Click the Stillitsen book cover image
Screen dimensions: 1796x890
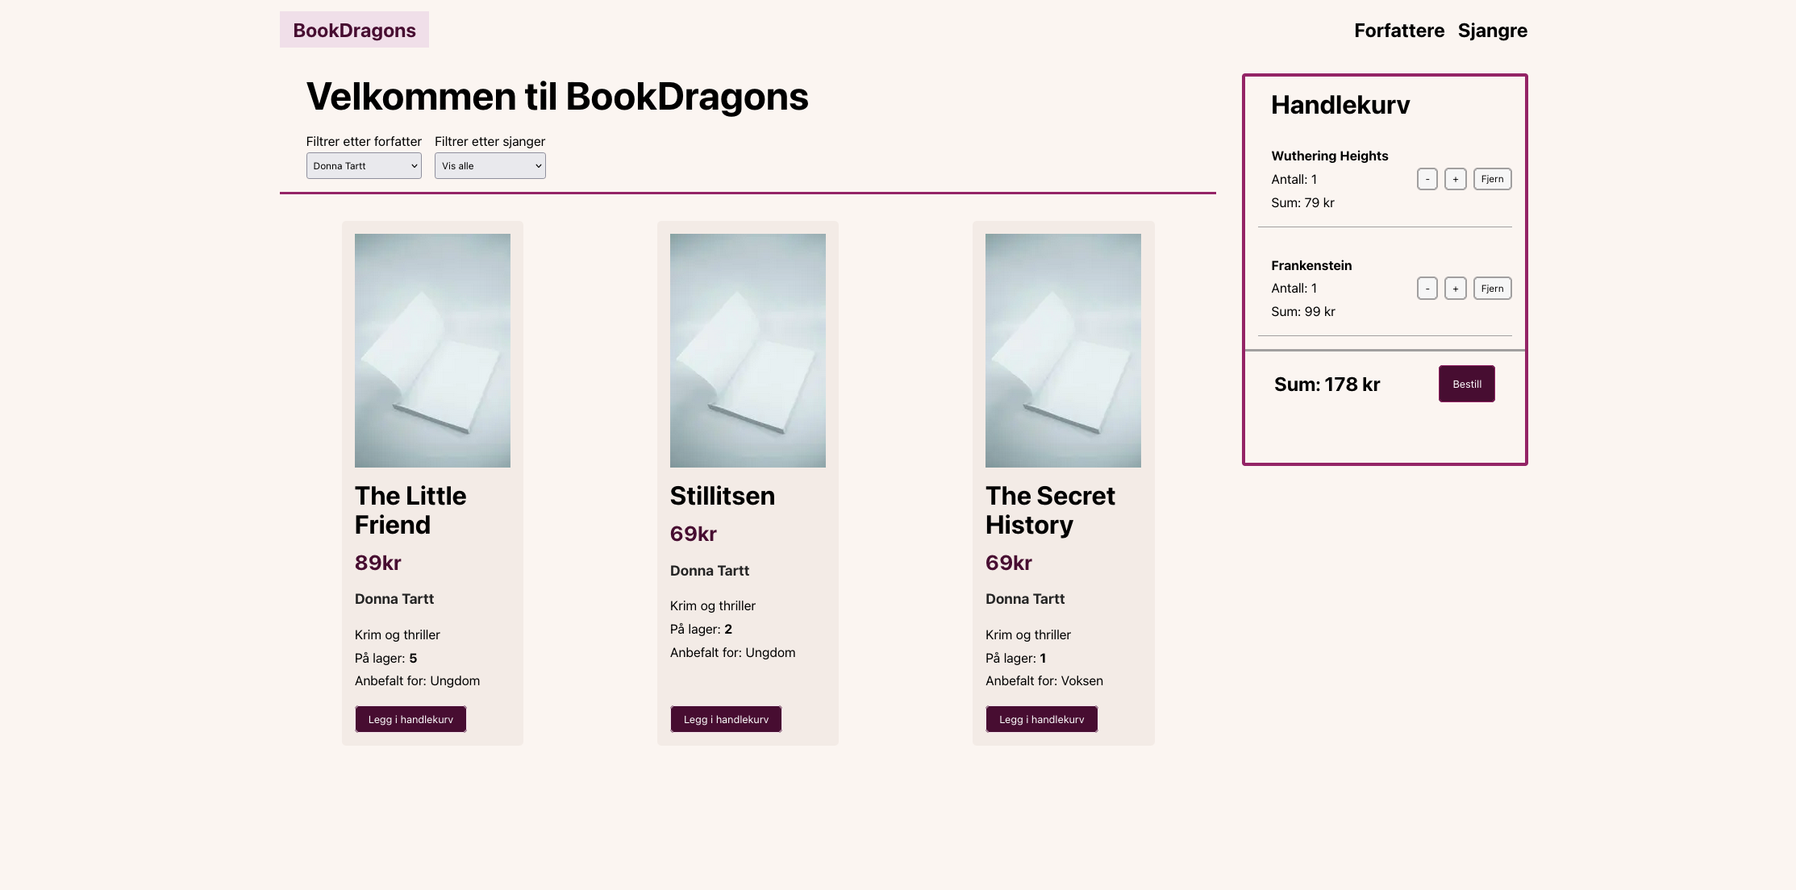tap(748, 351)
